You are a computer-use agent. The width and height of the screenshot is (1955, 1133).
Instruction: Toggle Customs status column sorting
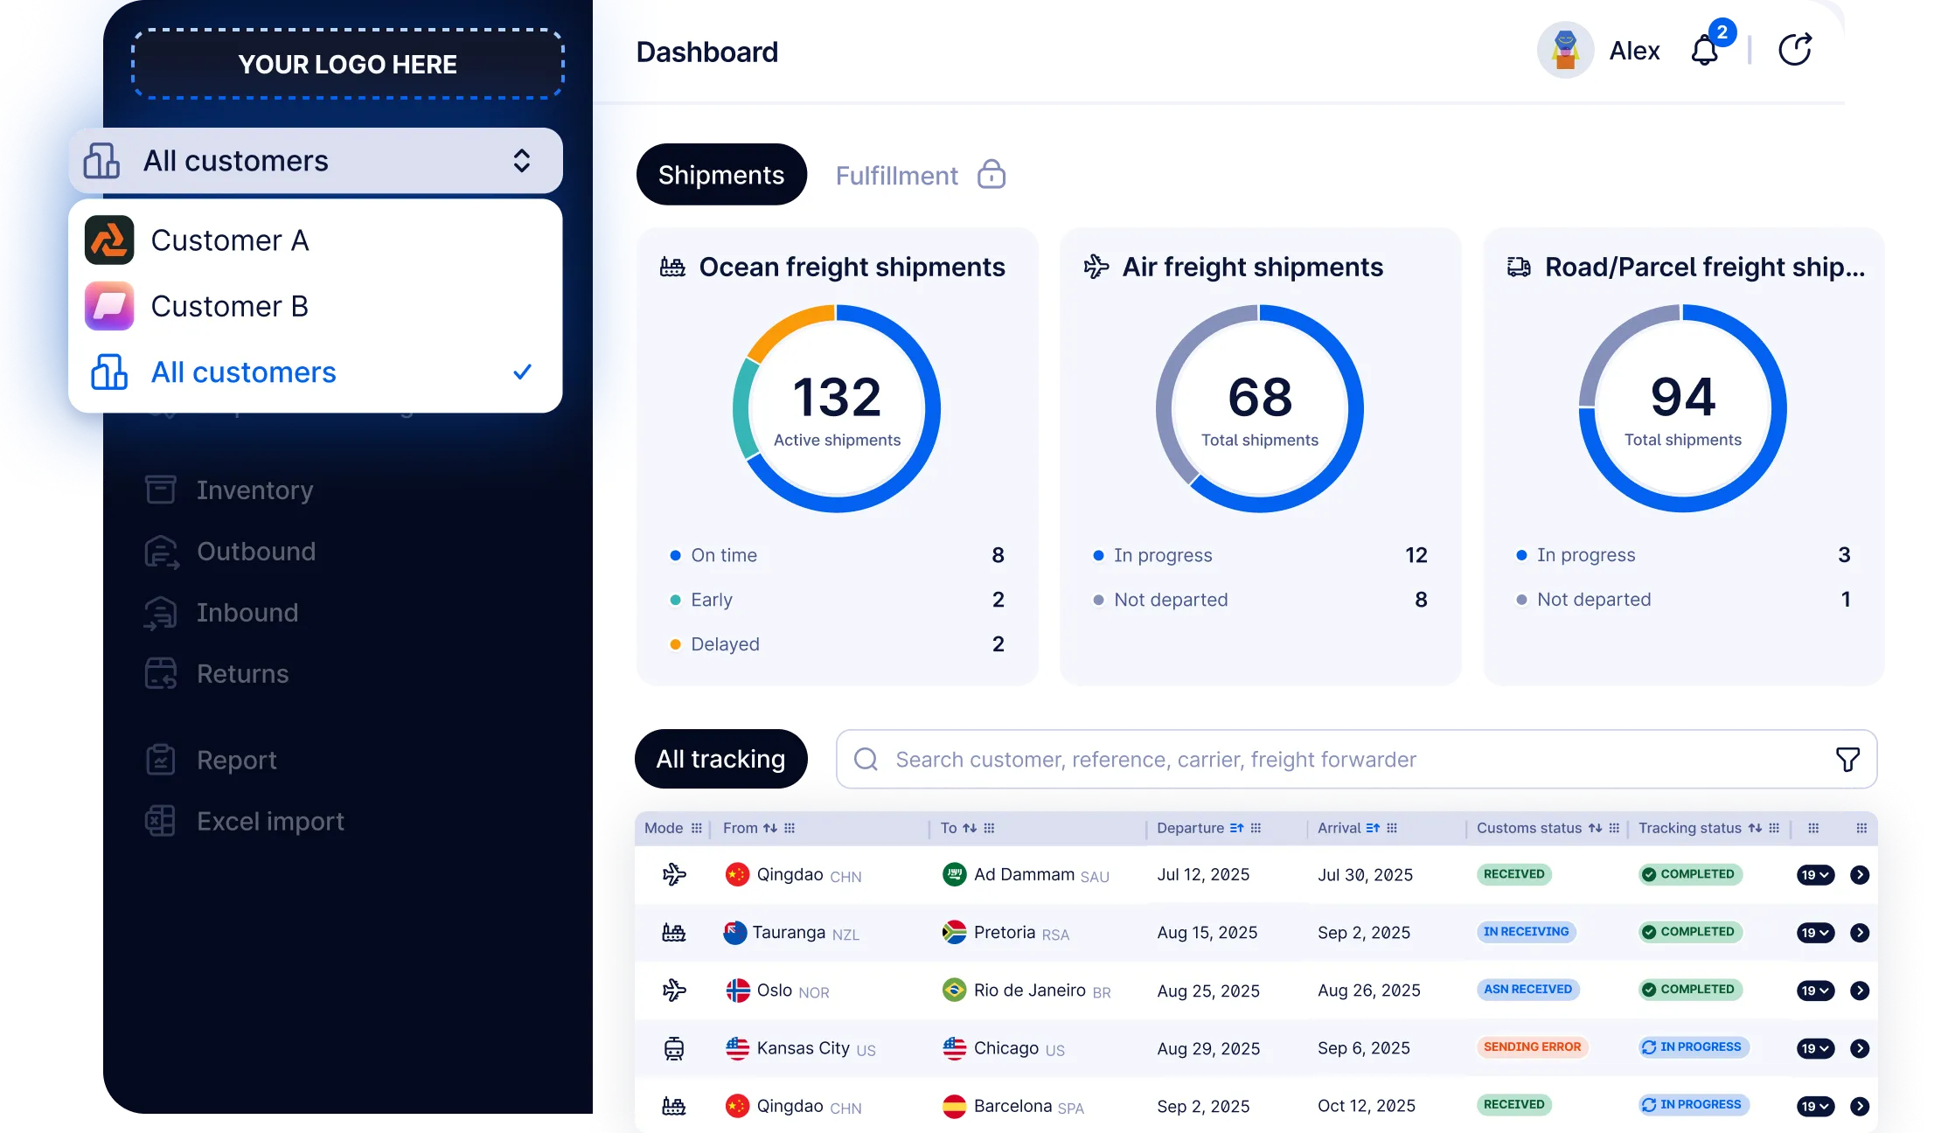1595,828
